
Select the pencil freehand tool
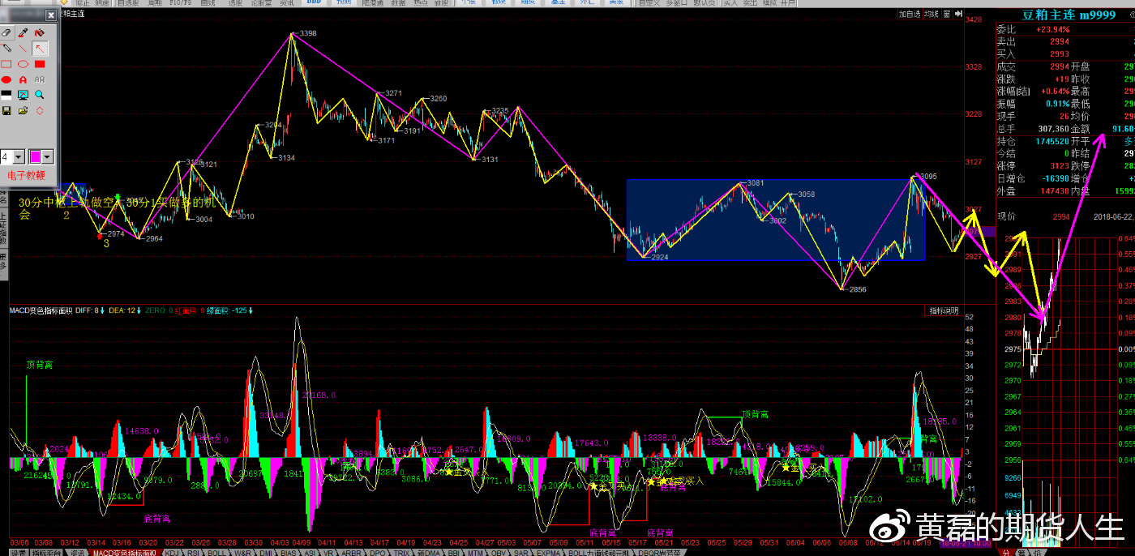click(x=6, y=48)
